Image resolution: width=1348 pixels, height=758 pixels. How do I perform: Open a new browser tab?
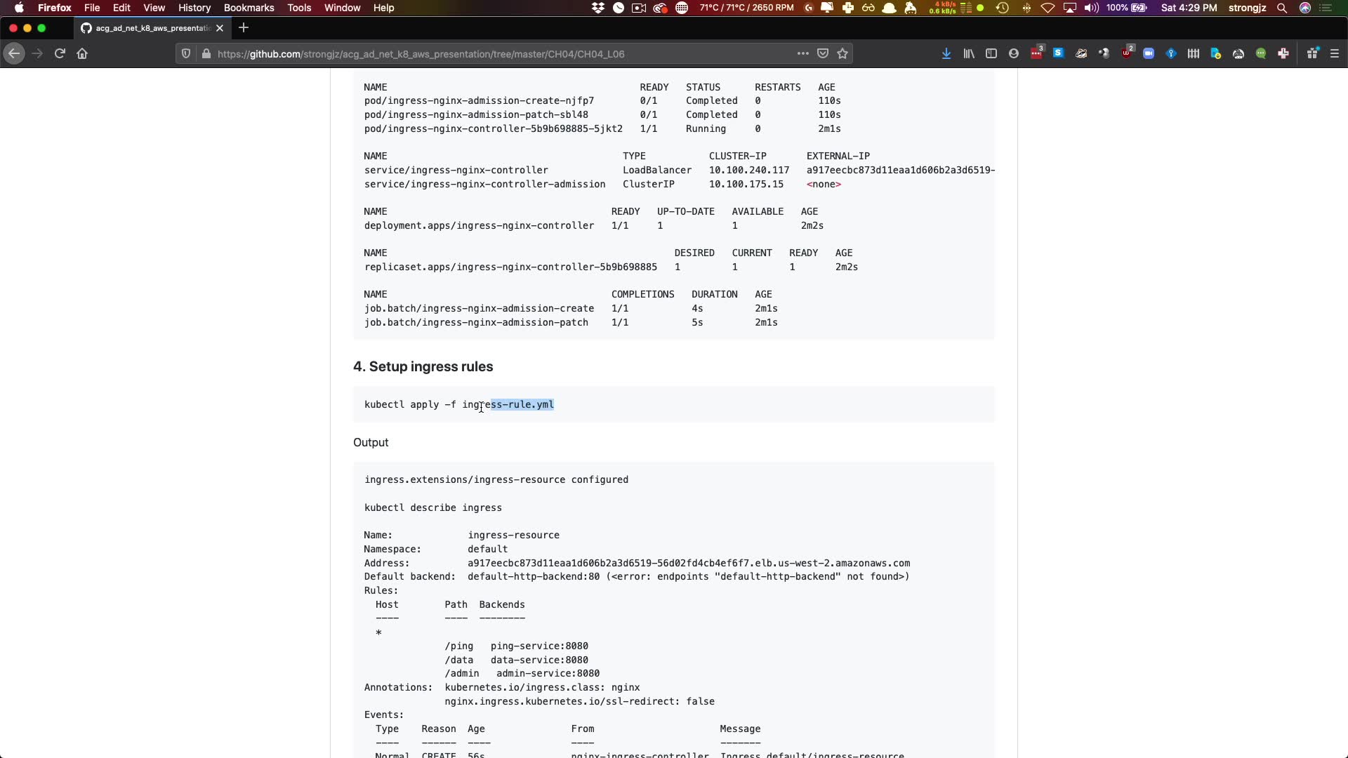pos(244,28)
